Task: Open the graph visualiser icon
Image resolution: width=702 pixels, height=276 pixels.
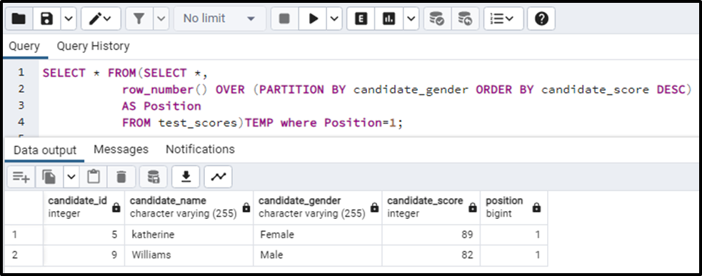Action: coord(219,177)
